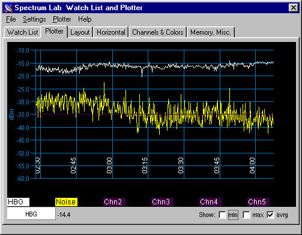Click the -35.0 axis value

point(23,115)
